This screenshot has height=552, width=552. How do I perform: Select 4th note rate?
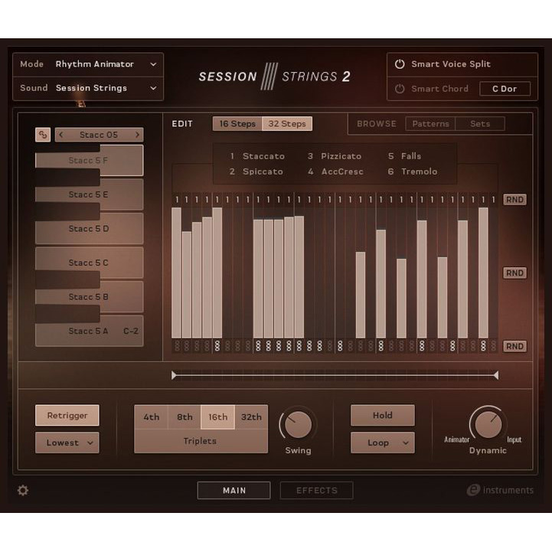pos(151,417)
